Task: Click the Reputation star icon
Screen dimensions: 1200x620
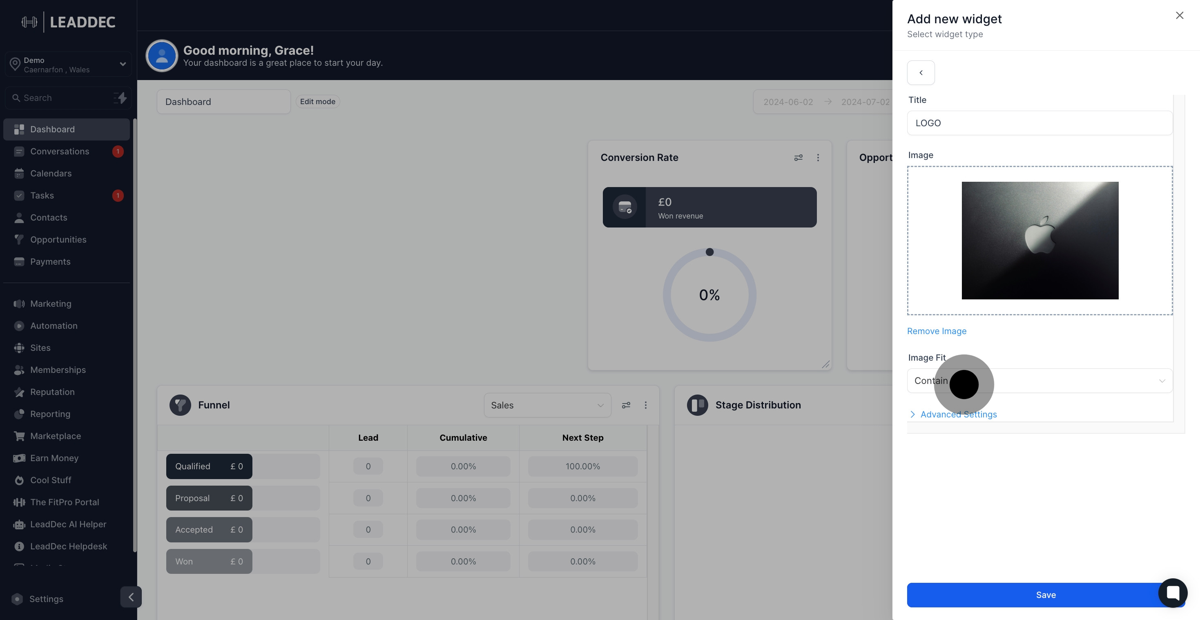Action: (19, 392)
